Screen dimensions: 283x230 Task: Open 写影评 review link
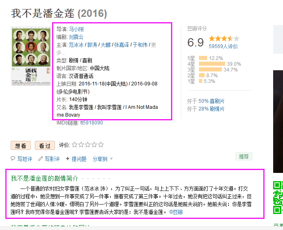[52, 159]
